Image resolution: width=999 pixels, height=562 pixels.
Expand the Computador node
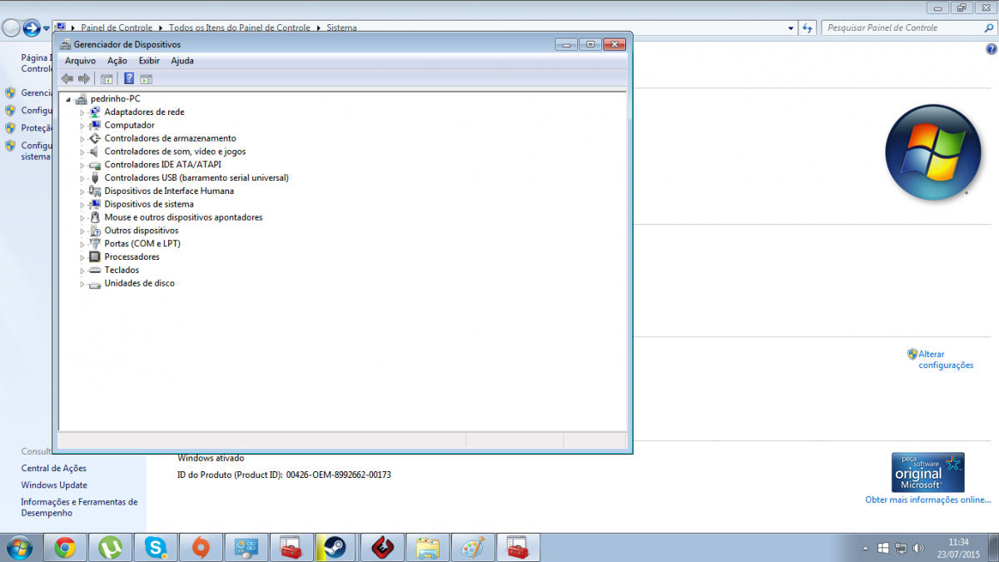tap(82, 125)
